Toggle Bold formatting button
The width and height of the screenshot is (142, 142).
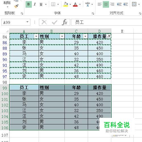[x=29, y=4]
